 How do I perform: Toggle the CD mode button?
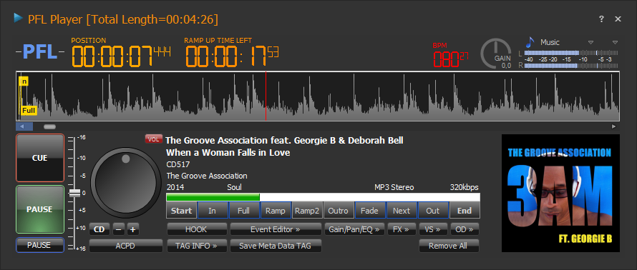pyautogui.click(x=99, y=229)
